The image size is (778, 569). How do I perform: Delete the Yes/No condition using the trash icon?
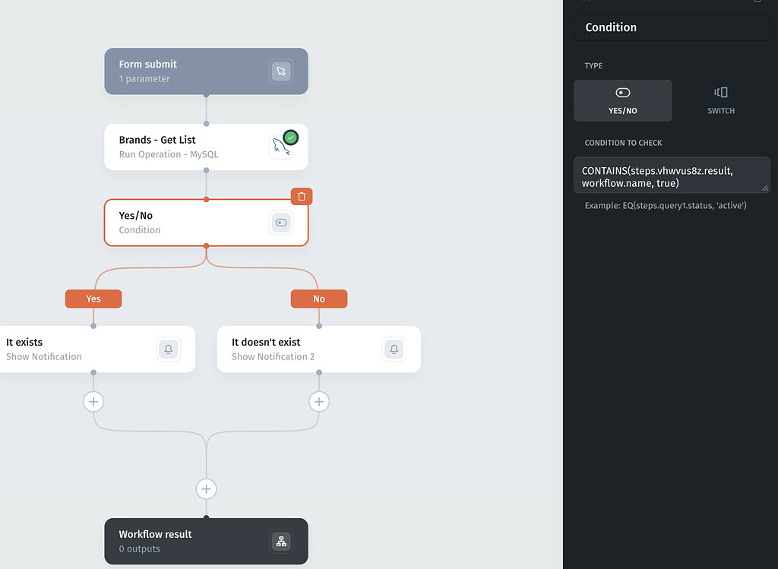pyautogui.click(x=301, y=196)
